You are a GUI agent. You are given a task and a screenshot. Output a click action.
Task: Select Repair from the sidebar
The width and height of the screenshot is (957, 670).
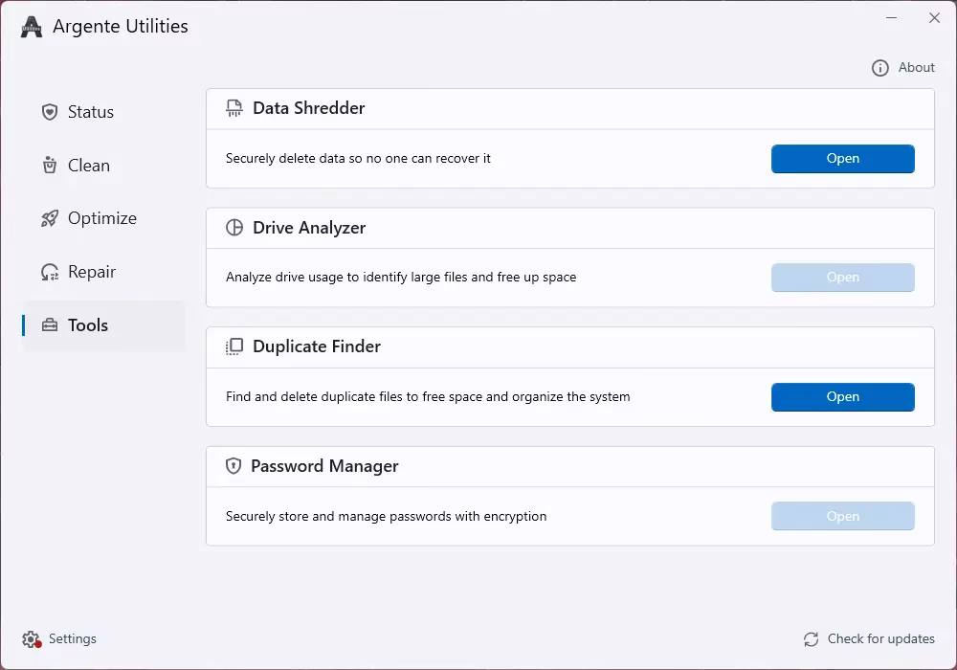(91, 272)
